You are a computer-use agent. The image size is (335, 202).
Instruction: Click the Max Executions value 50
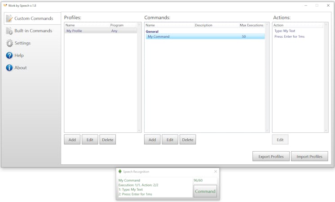(244, 36)
